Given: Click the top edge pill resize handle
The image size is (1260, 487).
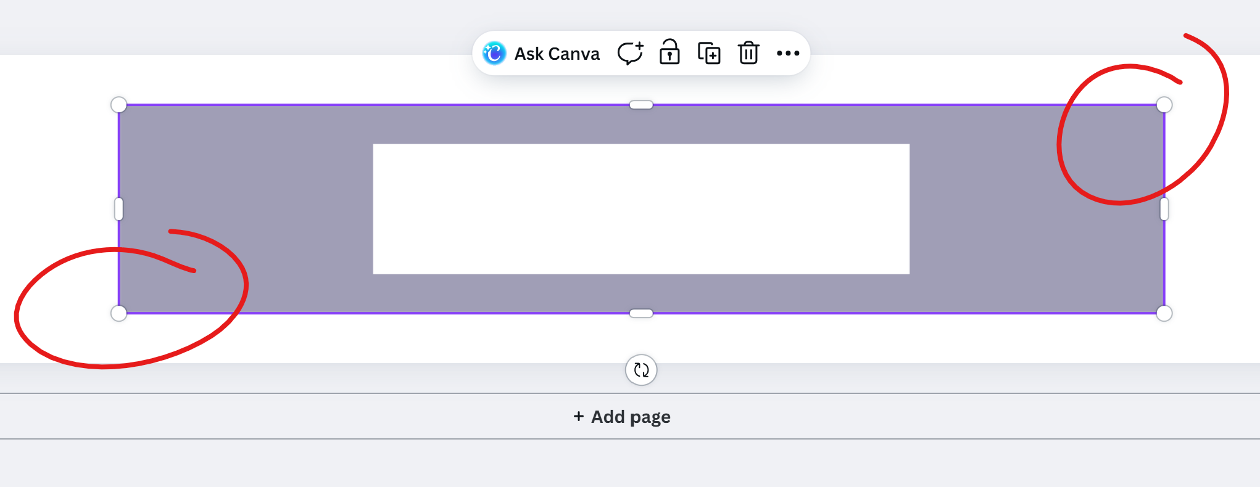Looking at the screenshot, I should pyautogui.click(x=641, y=105).
